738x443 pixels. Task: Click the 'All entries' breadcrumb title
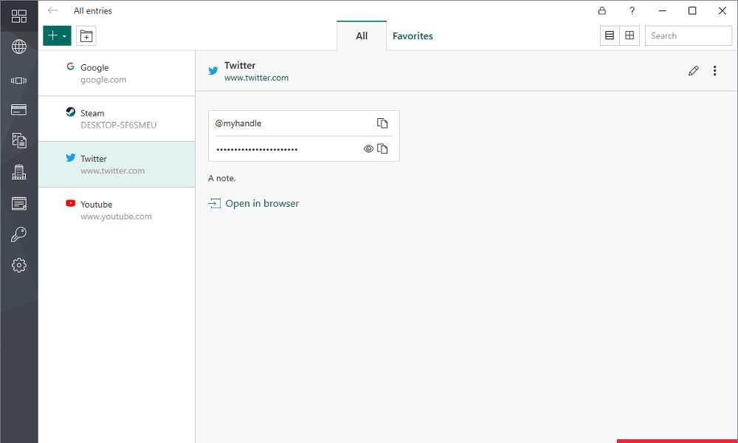coord(93,11)
